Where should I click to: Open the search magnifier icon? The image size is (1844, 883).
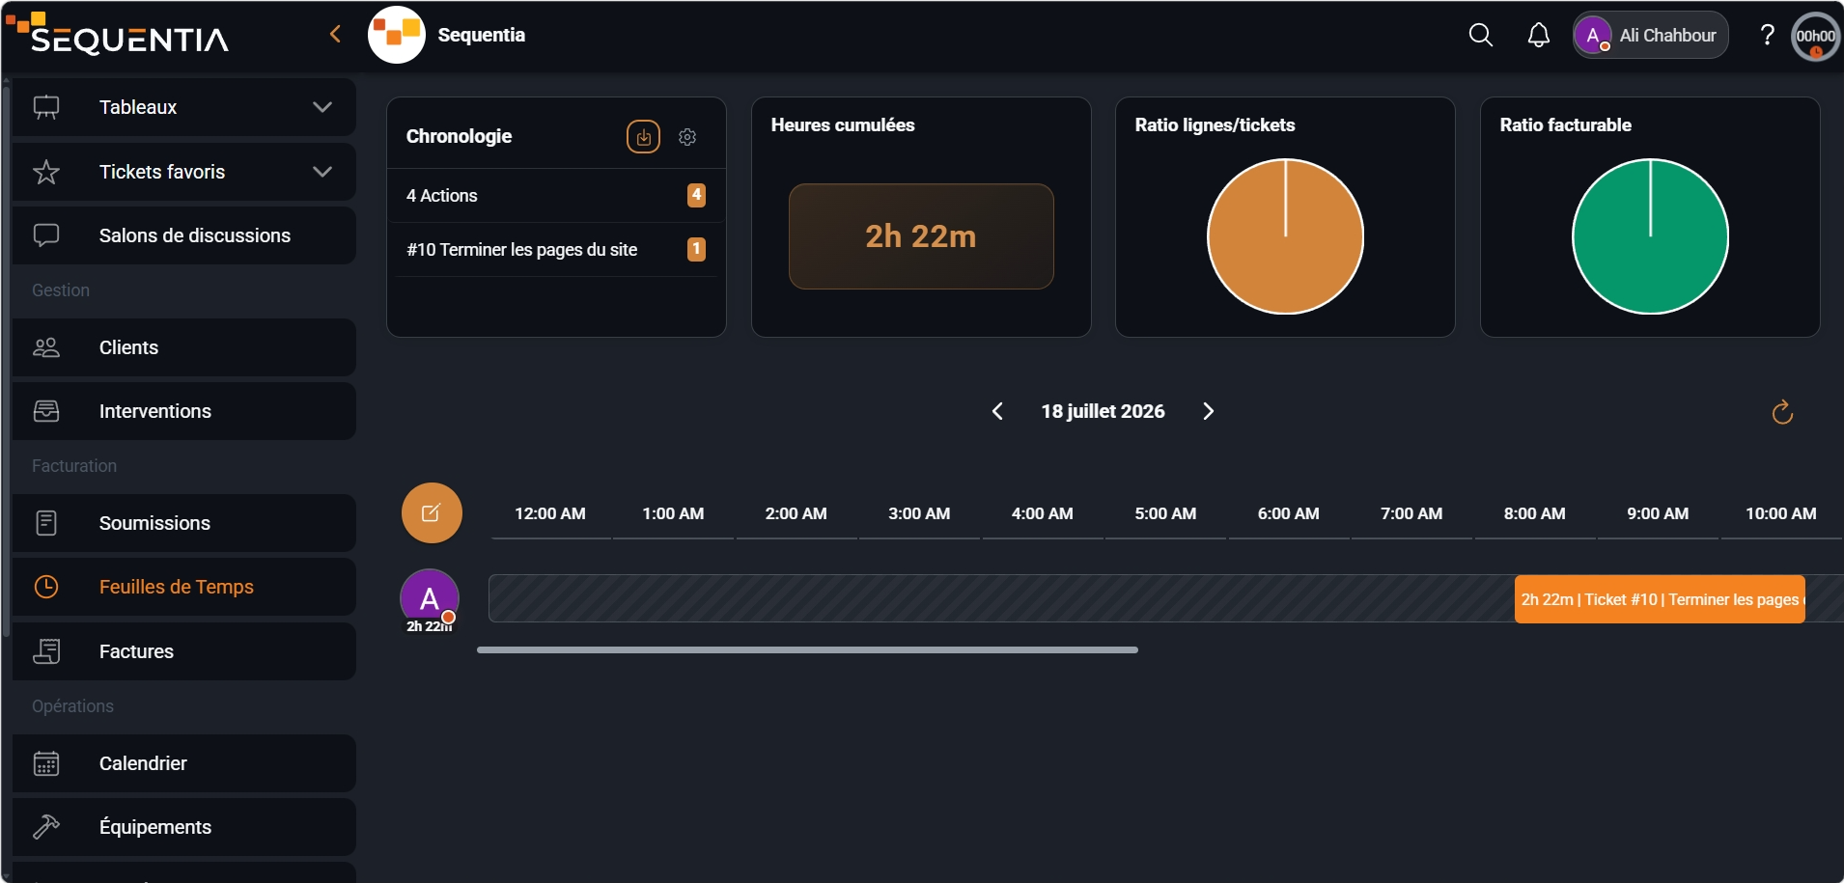(1480, 36)
